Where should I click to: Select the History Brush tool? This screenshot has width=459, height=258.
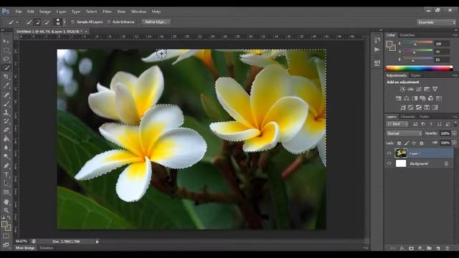point(6,121)
